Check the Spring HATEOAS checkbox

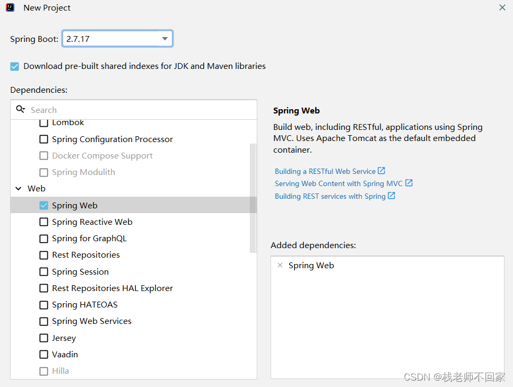pyautogui.click(x=44, y=305)
